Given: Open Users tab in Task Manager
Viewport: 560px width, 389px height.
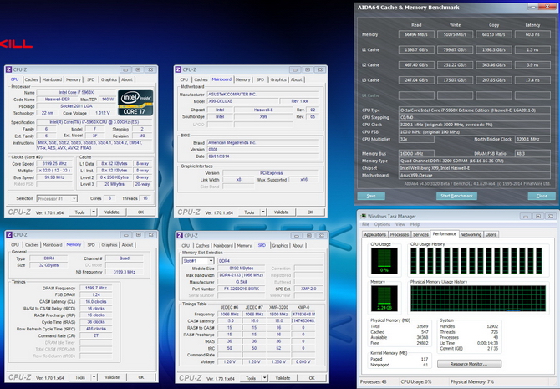Looking at the screenshot, I should 491,234.
